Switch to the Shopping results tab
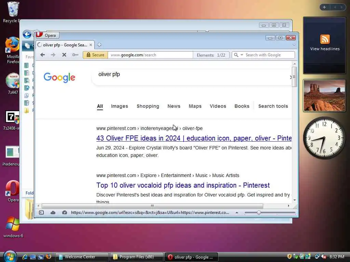This screenshot has width=350, height=262. click(x=148, y=106)
